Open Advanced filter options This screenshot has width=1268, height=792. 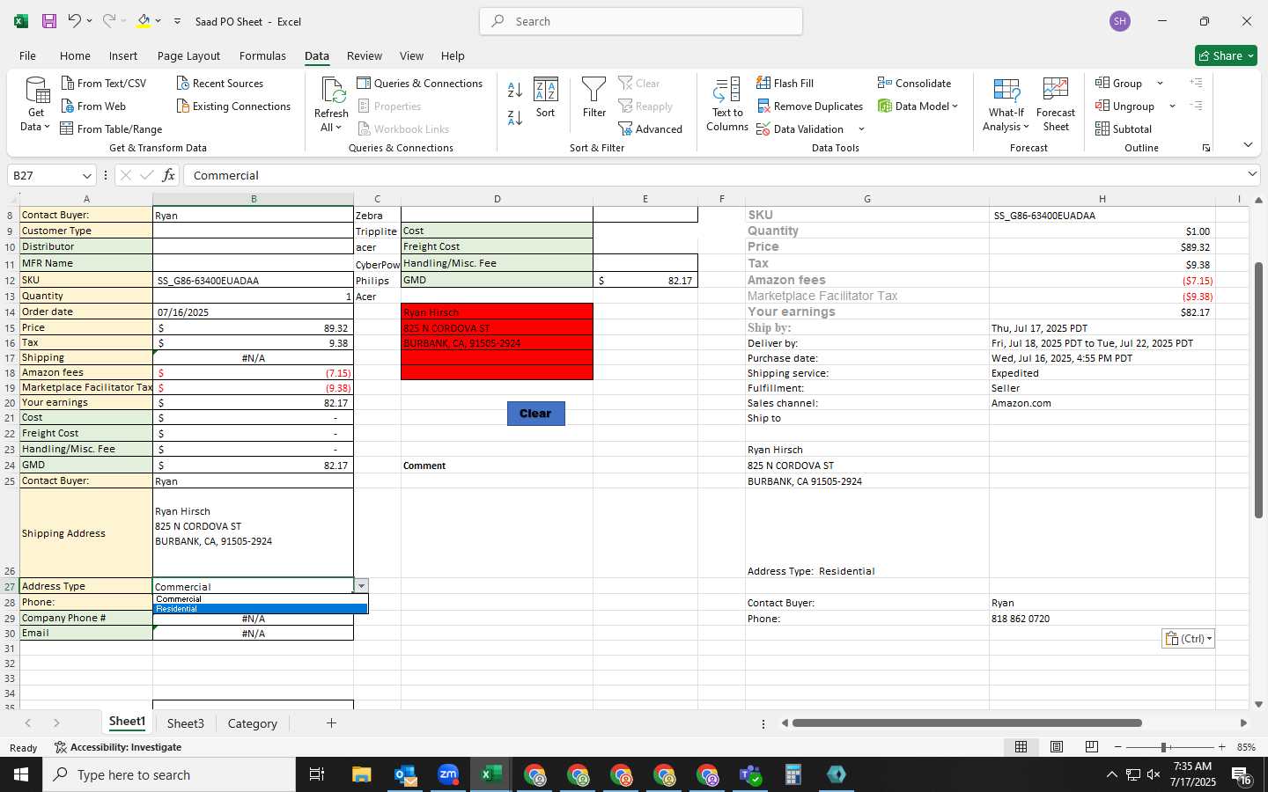click(651, 128)
